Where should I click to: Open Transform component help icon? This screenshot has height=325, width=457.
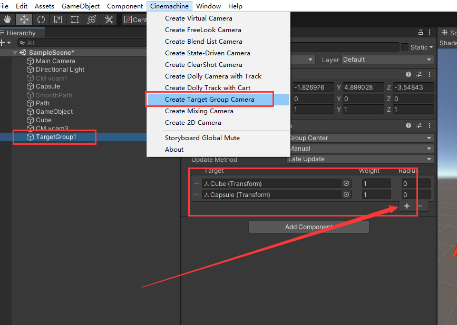[409, 74]
